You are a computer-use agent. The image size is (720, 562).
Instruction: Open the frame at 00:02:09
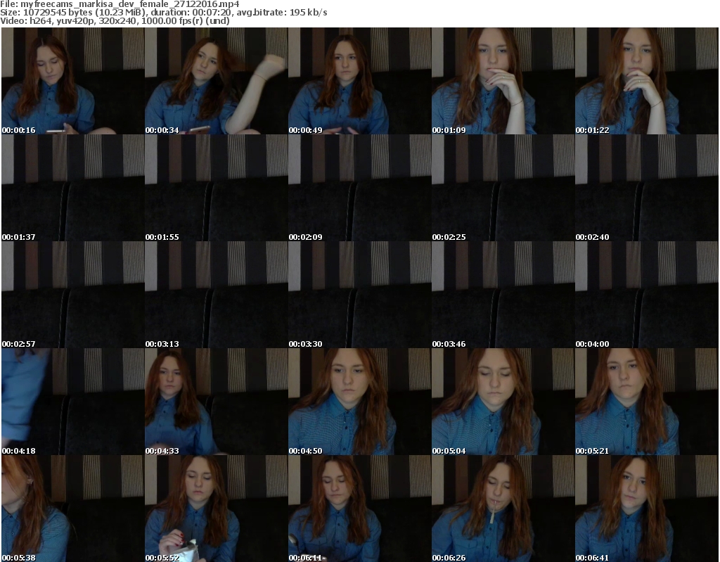pos(359,188)
